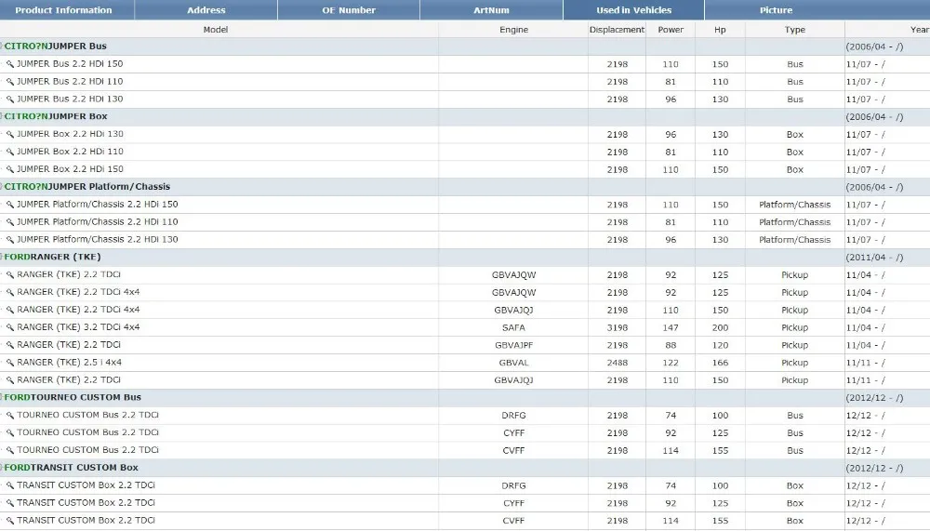This screenshot has width=930, height=531.
Task: Select engine code GBVAL cell
Action: pos(513,363)
